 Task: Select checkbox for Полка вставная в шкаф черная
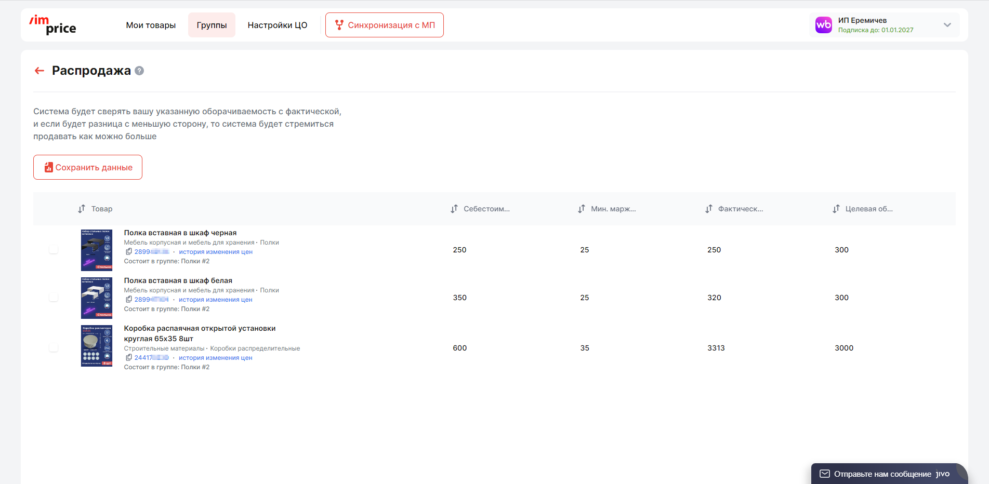[x=54, y=250]
